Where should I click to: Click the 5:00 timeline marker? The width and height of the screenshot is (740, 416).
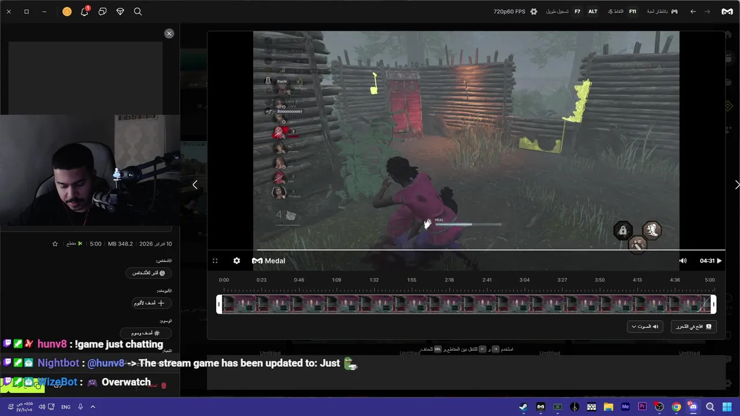point(709,280)
